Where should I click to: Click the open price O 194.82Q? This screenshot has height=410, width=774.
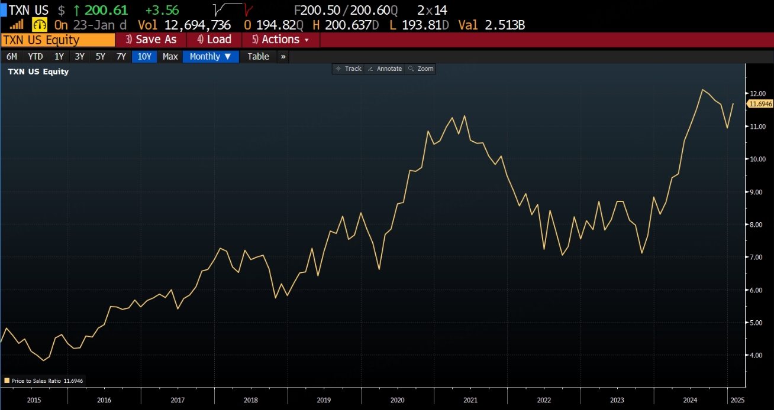click(x=273, y=25)
